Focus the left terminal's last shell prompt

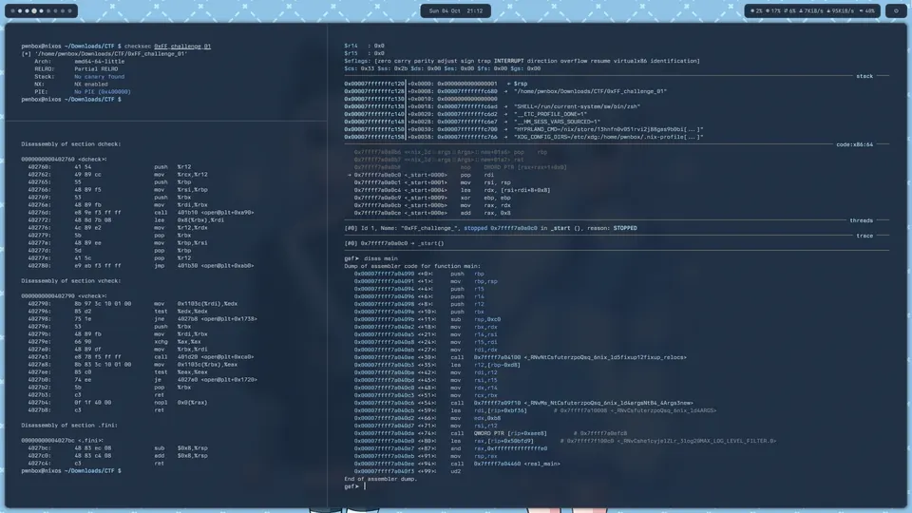[x=71, y=470]
